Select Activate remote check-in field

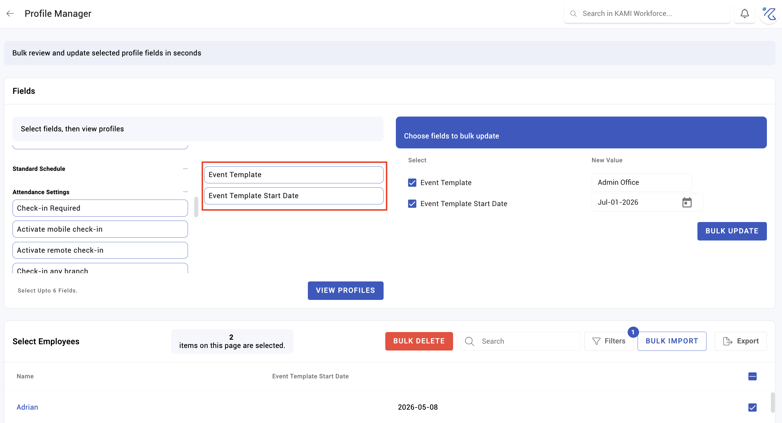100,250
